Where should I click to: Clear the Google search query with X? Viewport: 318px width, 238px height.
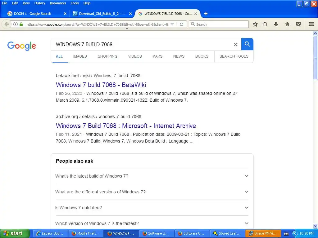click(x=235, y=45)
